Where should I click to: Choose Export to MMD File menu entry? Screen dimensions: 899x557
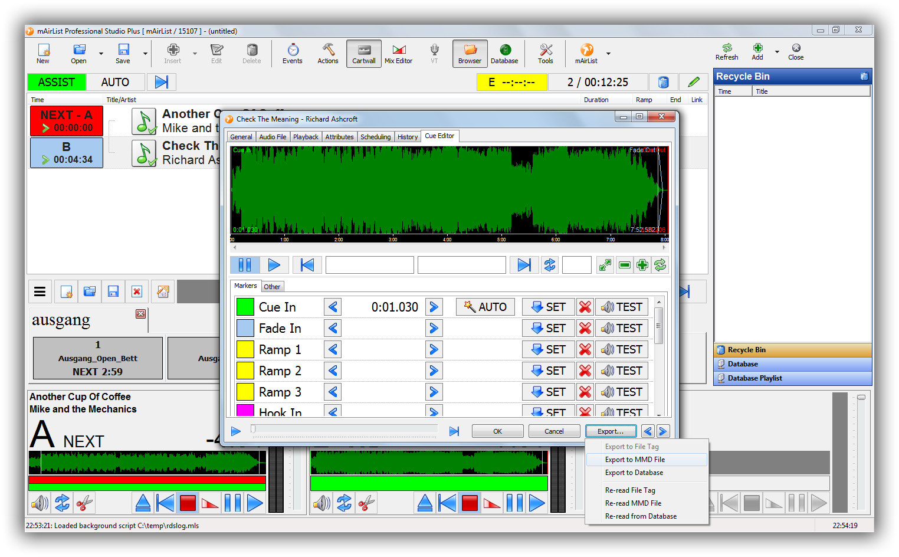(647, 460)
